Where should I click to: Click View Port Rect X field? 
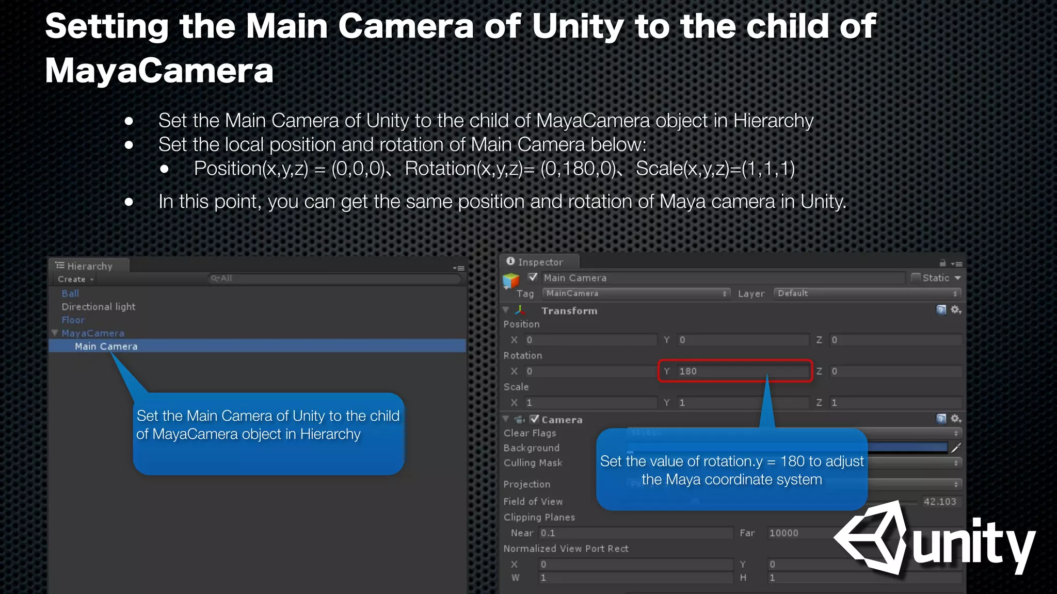[x=636, y=565]
